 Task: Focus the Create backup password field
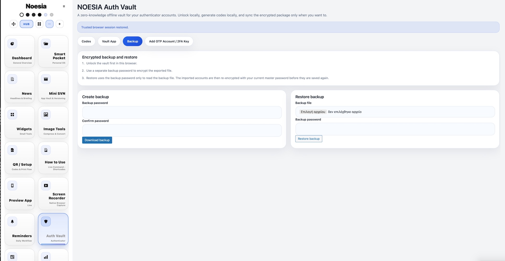coord(182,112)
